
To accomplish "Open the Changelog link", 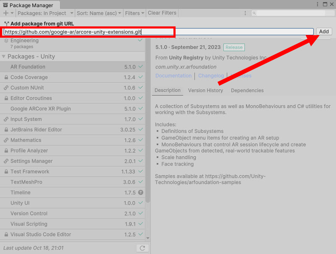I will coord(211,76).
